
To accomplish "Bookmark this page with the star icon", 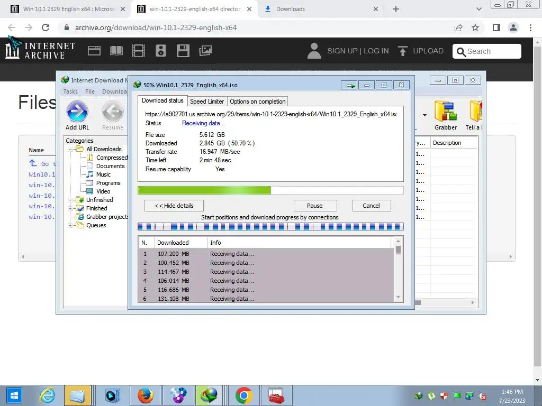I will (475, 27).
